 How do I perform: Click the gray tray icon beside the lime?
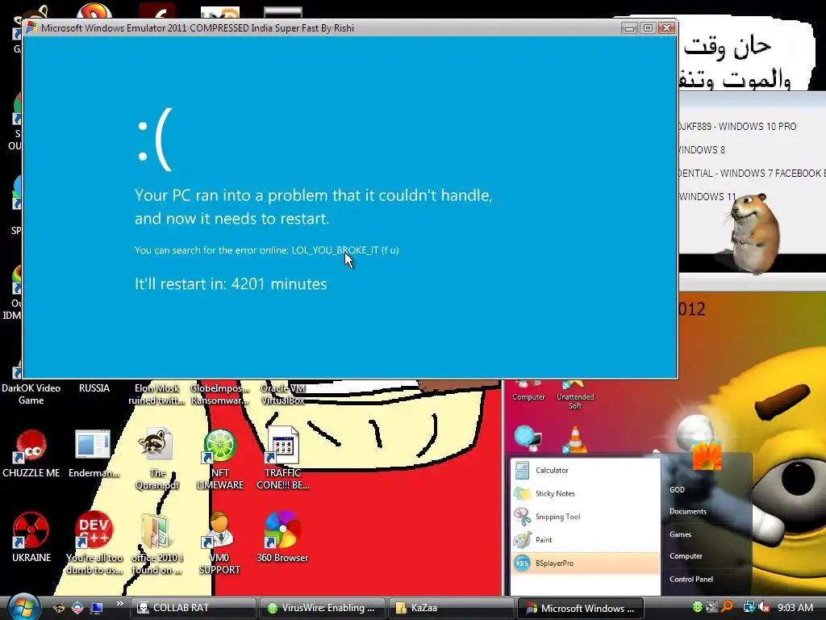[x=712, y=607]
